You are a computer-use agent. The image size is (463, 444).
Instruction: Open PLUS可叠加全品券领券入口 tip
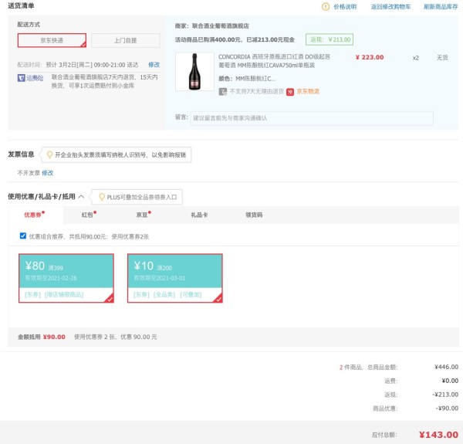[142, 197]
